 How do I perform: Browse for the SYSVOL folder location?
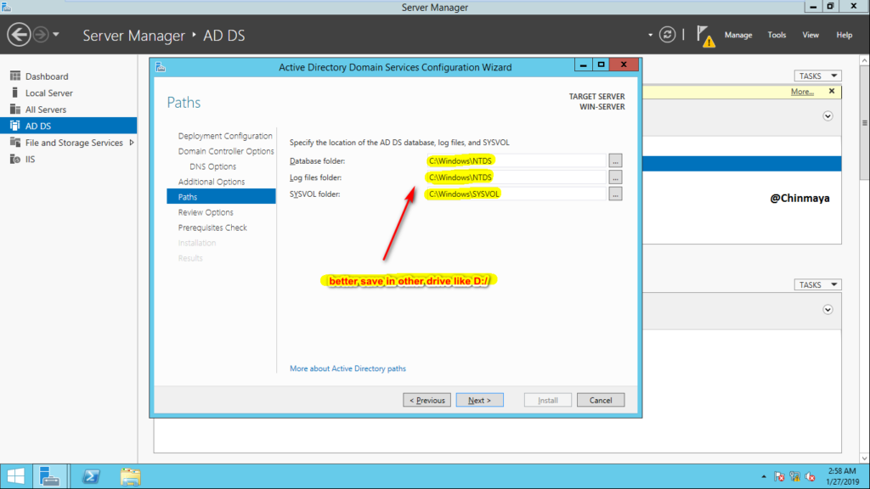point(615,194)
